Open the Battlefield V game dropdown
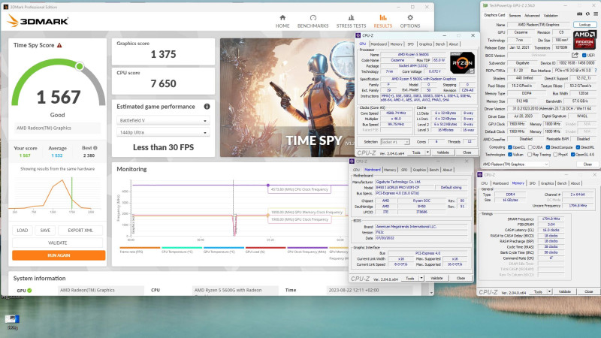Screen dimensions: 601x338 (163, 121)
